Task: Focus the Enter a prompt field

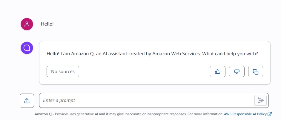Action: 147,100
